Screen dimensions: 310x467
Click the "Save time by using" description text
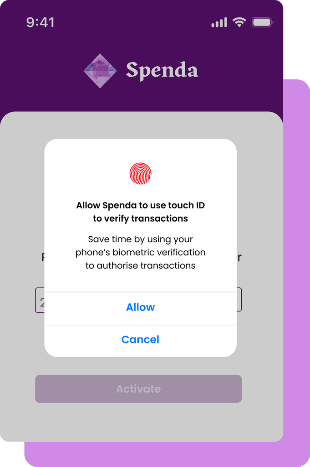pos(140,252)
